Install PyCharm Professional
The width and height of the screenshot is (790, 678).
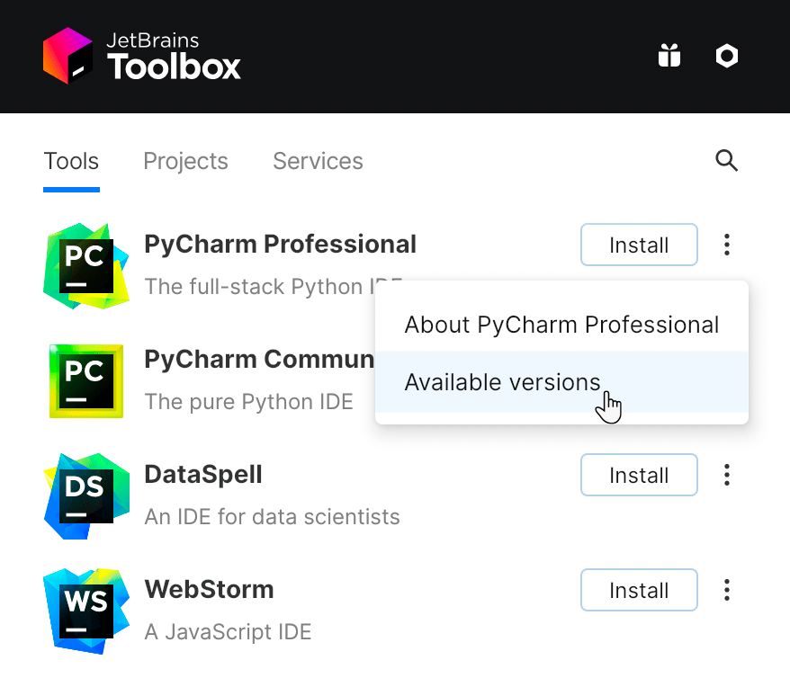pyautogui.click(x=639, y=245)
